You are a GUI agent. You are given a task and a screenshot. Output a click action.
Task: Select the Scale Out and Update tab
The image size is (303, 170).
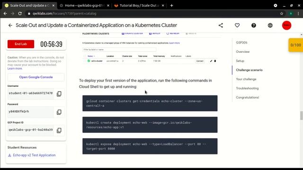click(29, 5)
